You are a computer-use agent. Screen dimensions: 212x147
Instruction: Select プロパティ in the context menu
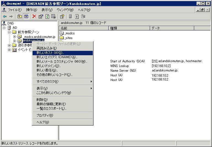coord(45,115)
